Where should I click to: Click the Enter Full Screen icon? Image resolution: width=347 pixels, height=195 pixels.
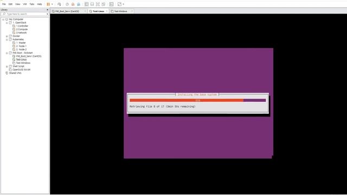click(x=98, y=4)
